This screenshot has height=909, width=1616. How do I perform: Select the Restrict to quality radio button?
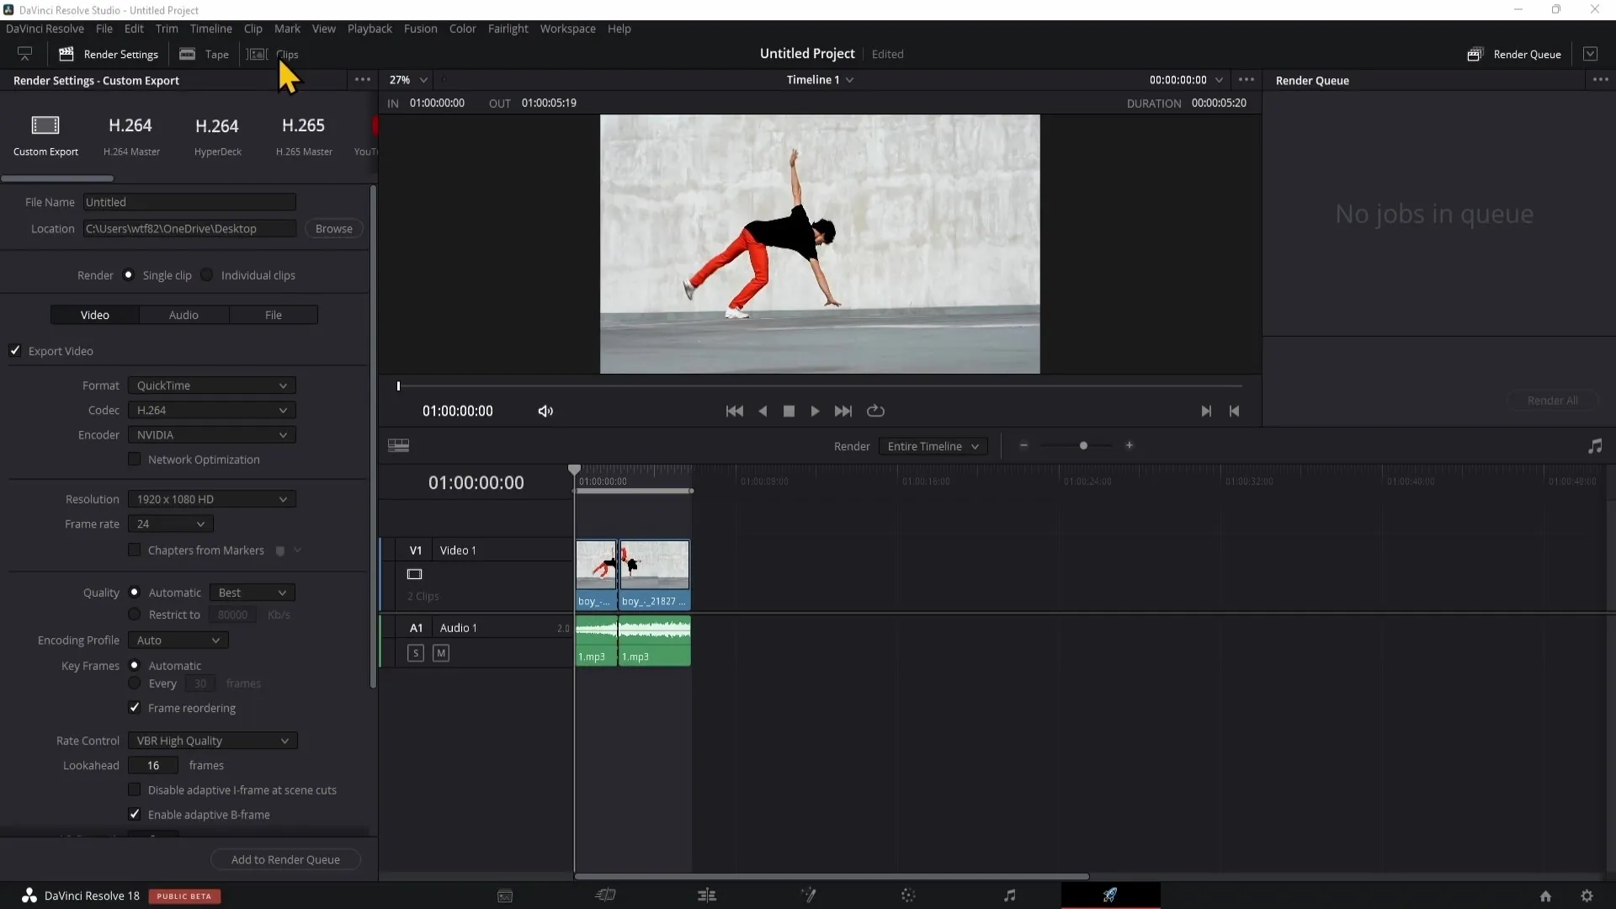[134, 614]
